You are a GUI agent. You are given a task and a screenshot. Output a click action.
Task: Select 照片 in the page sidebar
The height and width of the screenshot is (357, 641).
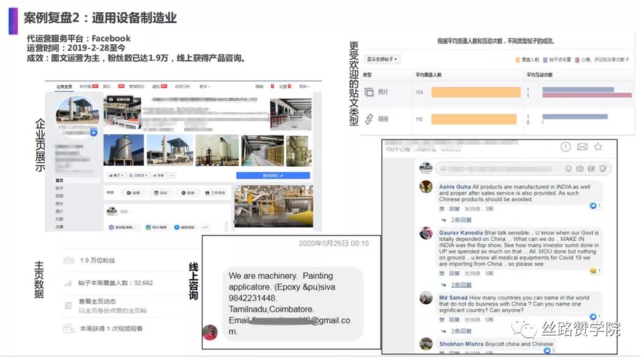pyautogui.click(x=60, y=204)
